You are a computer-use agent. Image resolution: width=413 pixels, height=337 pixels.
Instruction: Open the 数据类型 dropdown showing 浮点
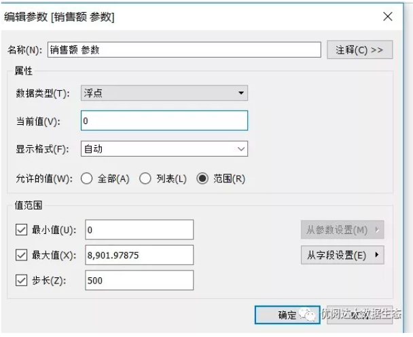164,94
